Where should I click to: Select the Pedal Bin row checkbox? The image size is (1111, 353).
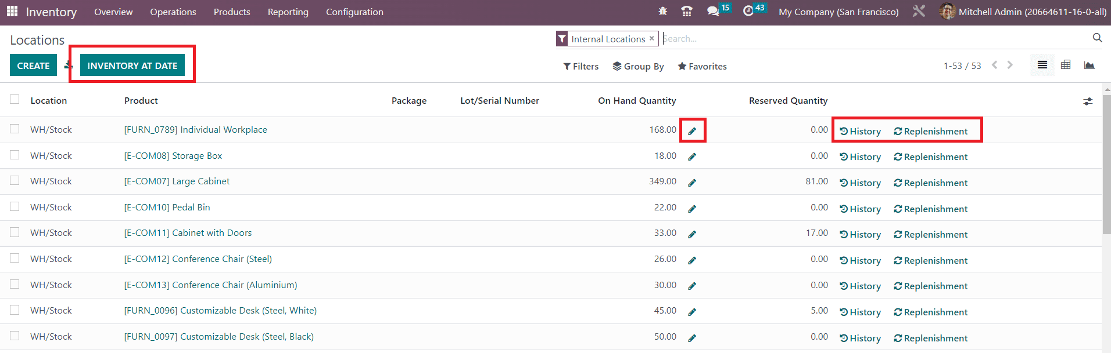point(15,206)
